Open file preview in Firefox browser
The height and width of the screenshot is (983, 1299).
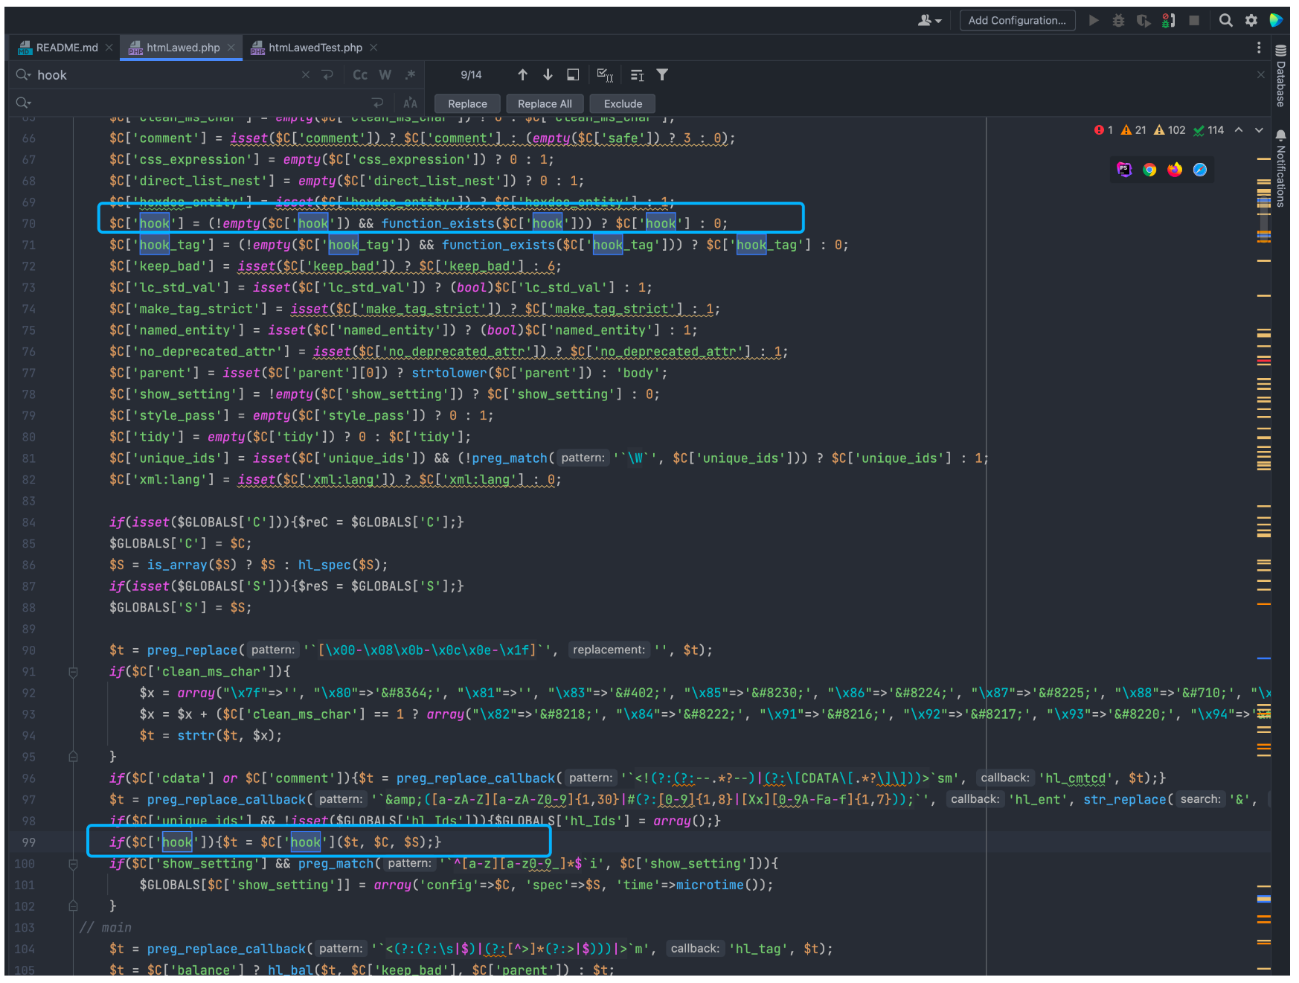click(1175, 170)
